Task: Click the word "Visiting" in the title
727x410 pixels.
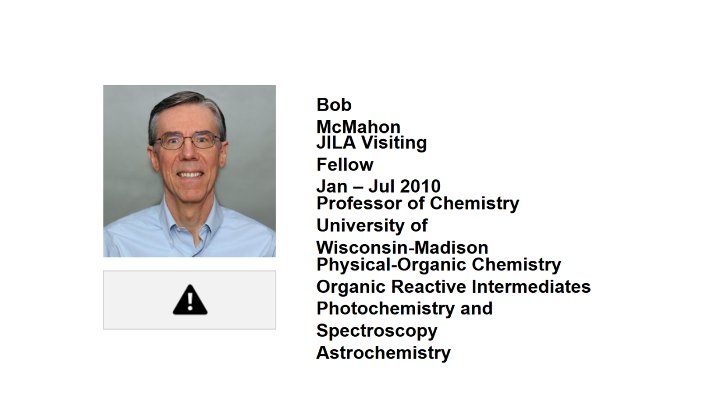Action: [393, 142]
